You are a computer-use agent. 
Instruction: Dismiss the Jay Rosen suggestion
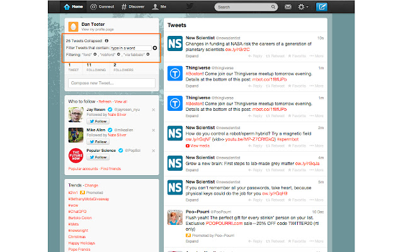(154, 110)
